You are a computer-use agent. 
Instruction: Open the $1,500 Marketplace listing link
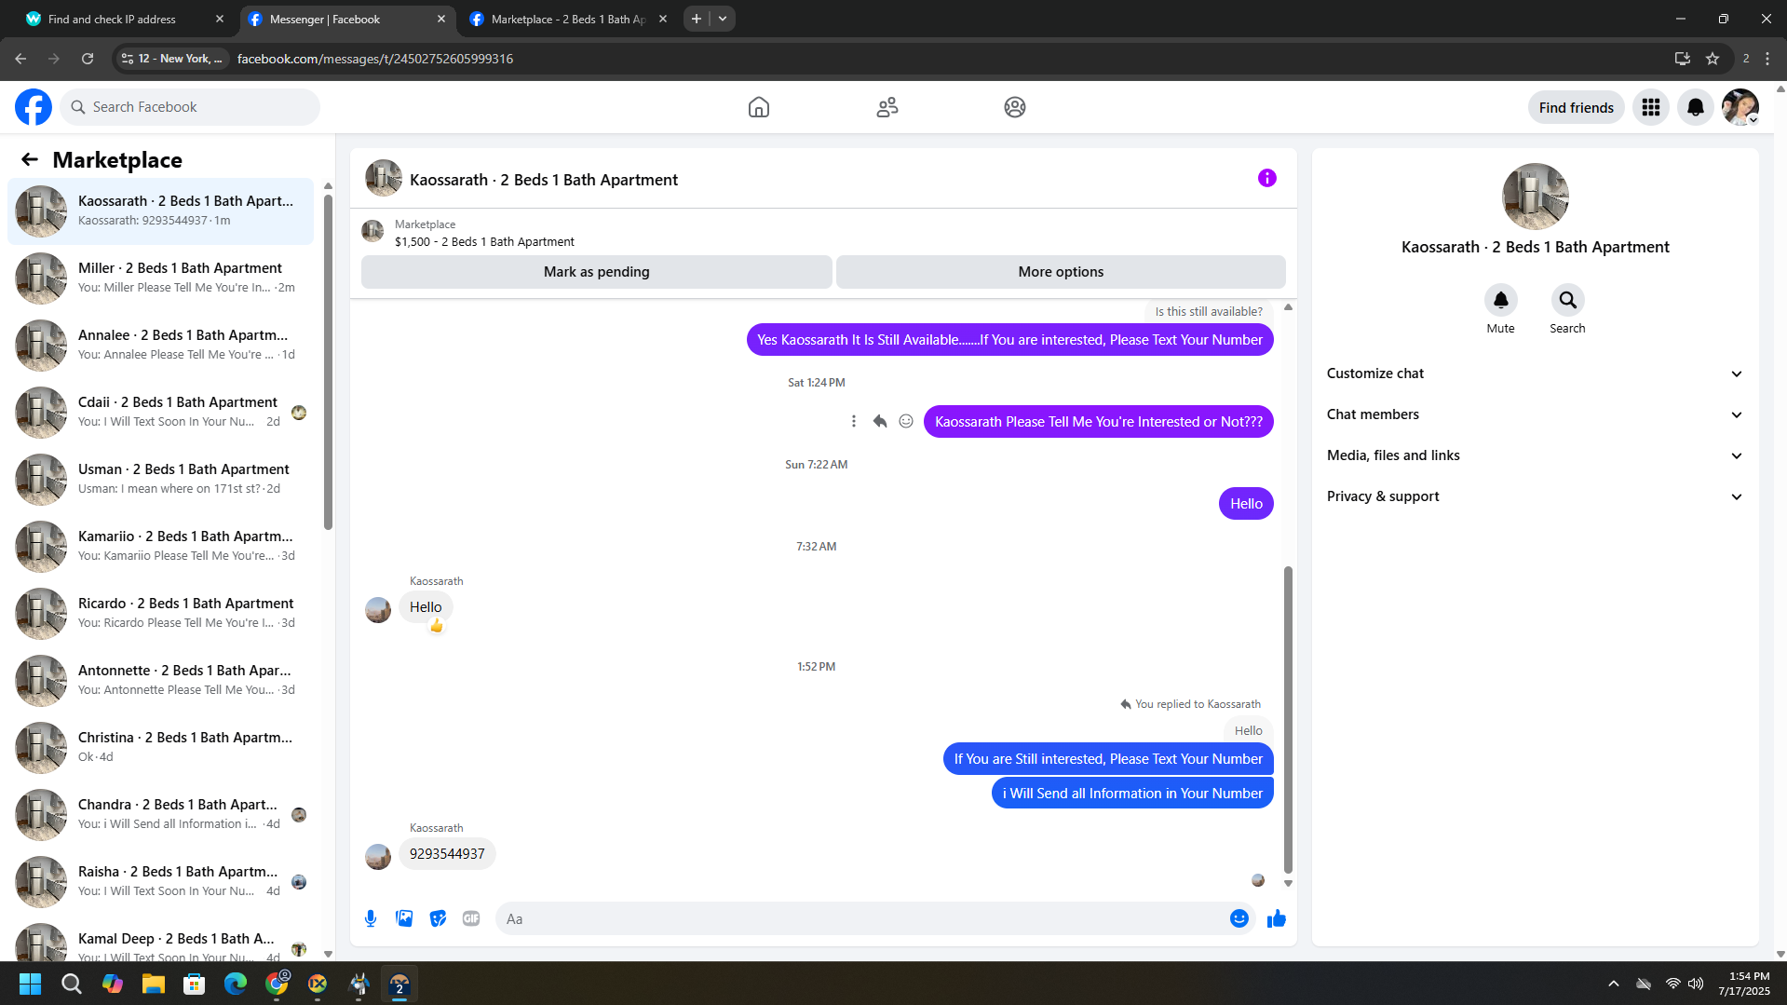tap(484, 241)
